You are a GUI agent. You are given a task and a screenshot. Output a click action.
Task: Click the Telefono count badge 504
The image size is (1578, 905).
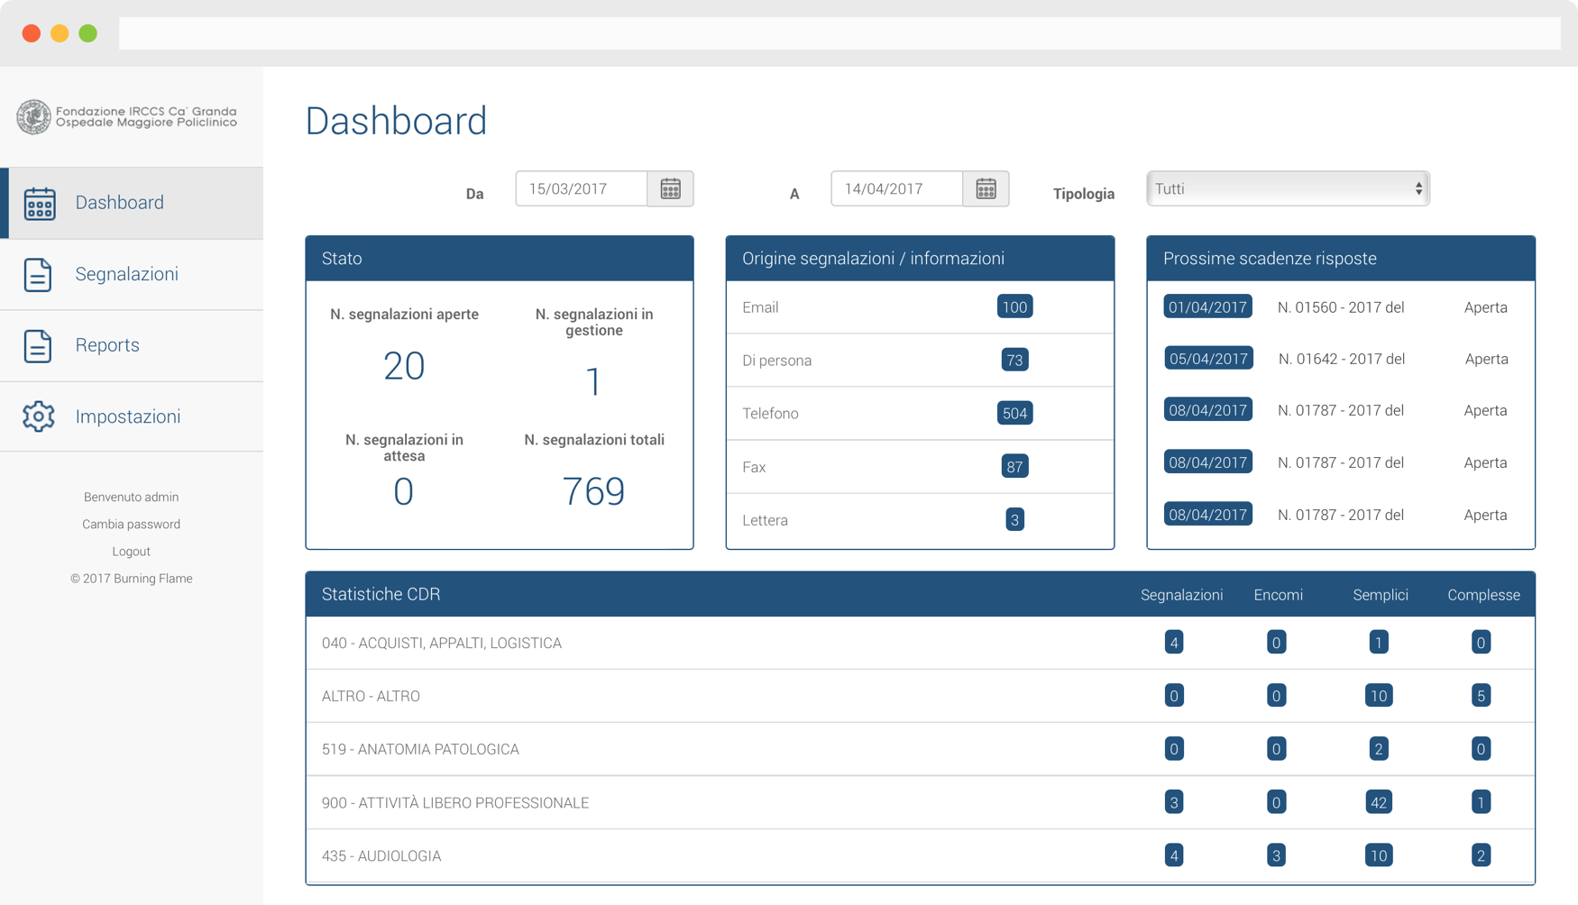1014,413
